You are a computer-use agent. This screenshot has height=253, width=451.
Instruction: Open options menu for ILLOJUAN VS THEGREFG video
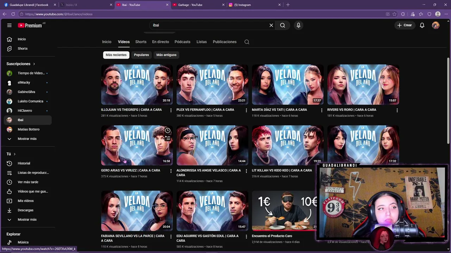tap(171, 110)
